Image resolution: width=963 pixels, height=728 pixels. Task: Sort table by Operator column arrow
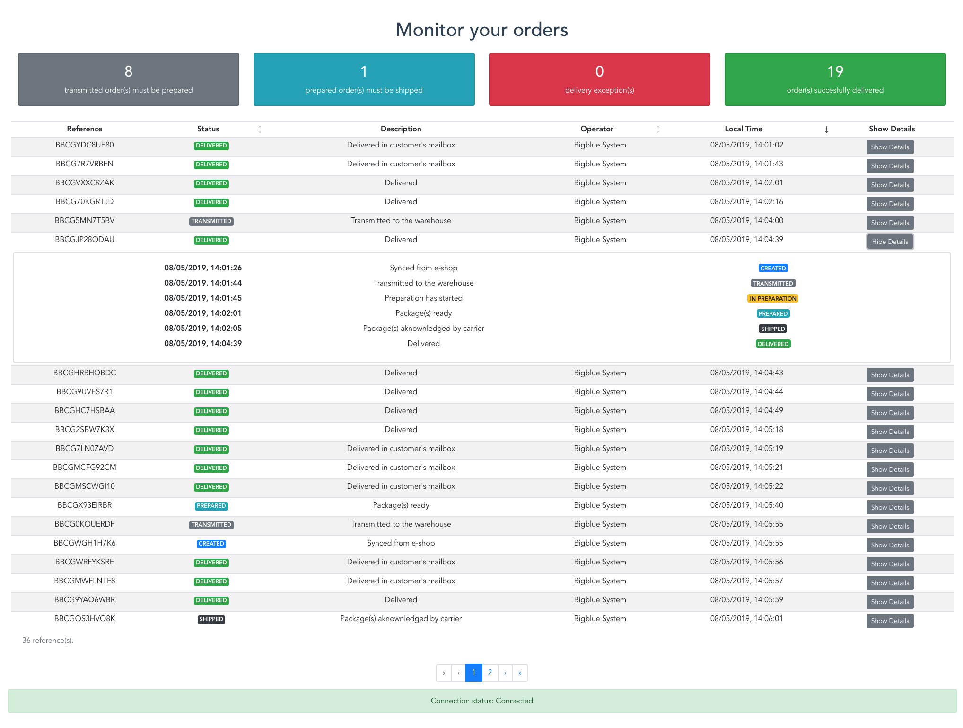658,129
